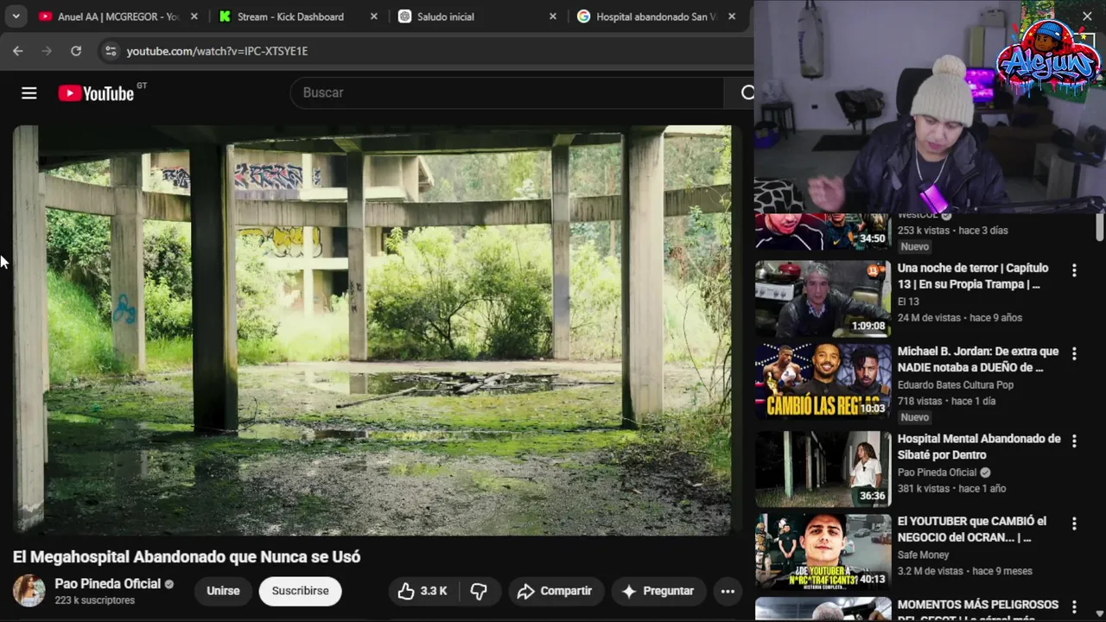Open Hospital Mental Abandonado de Sibaté thumbnail
Image resolution: width=1106 pixels, height=622 pixels.
823,468
